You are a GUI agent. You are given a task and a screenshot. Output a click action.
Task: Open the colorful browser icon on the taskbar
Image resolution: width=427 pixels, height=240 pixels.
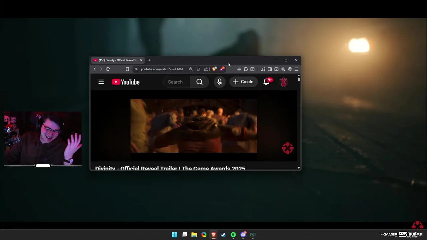[x=204, y=235]
